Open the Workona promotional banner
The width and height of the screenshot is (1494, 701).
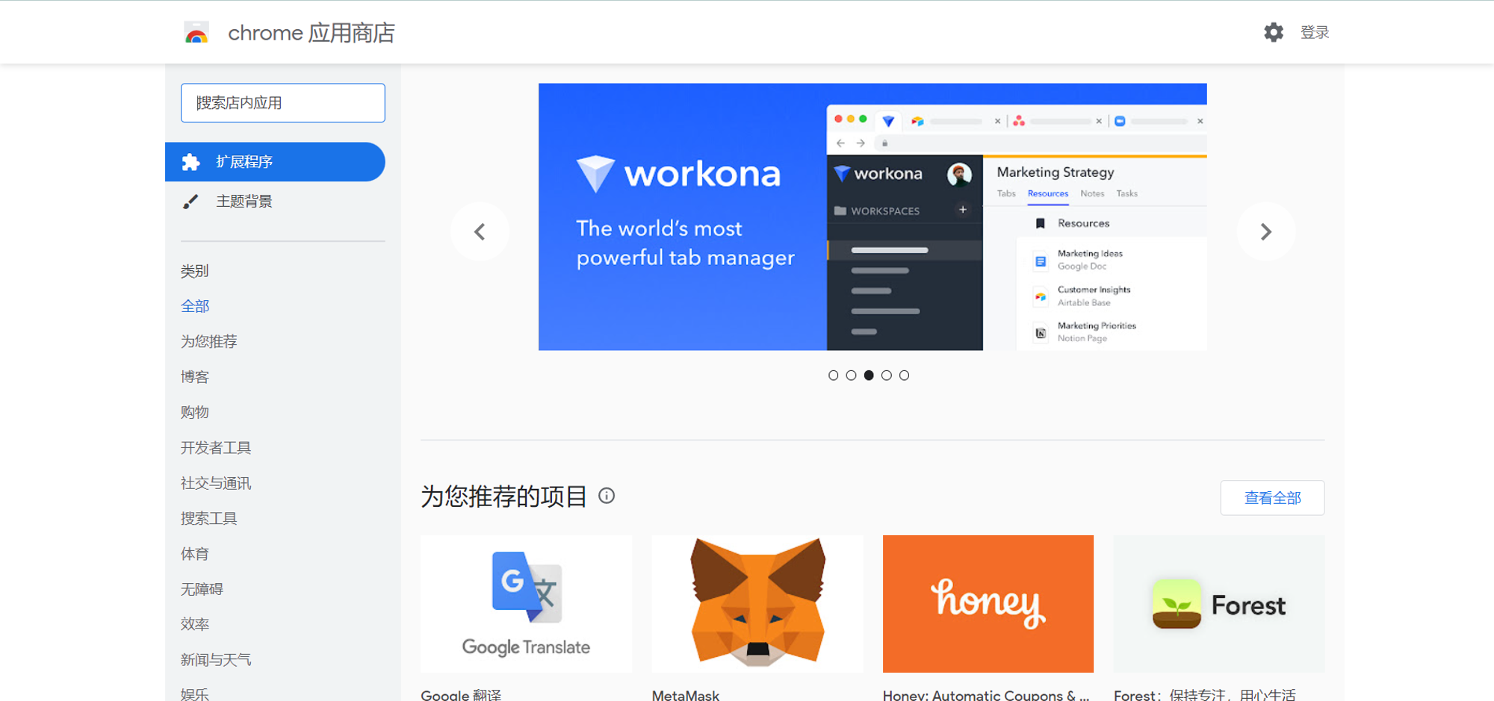tap(872, 216)
